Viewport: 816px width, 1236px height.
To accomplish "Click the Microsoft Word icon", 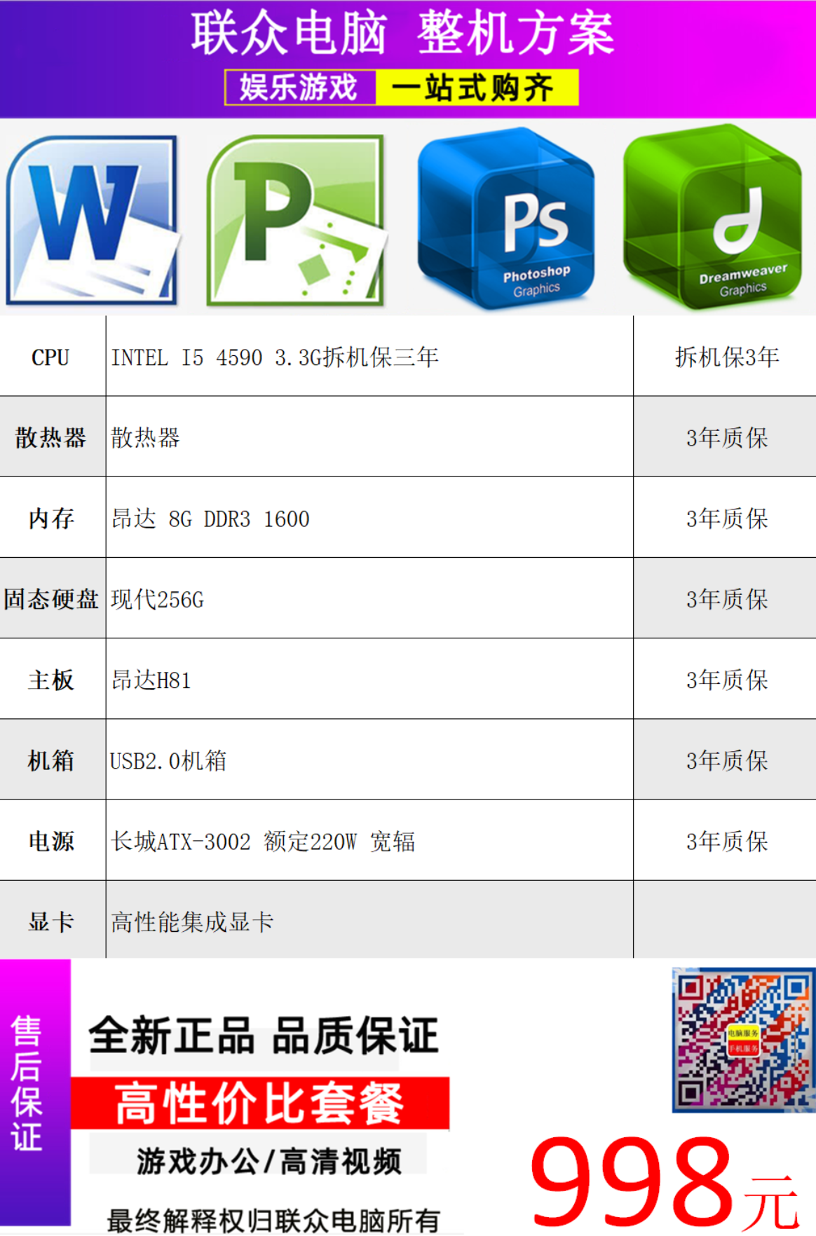I will [x=92, y=221].
